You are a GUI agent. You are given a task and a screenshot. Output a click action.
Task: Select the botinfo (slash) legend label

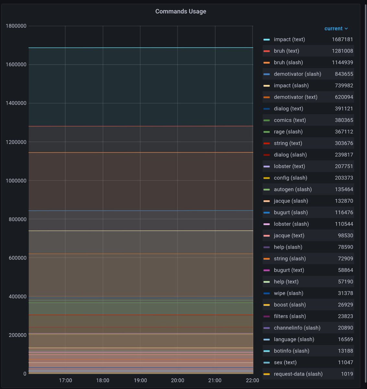(x=291, y=351)
